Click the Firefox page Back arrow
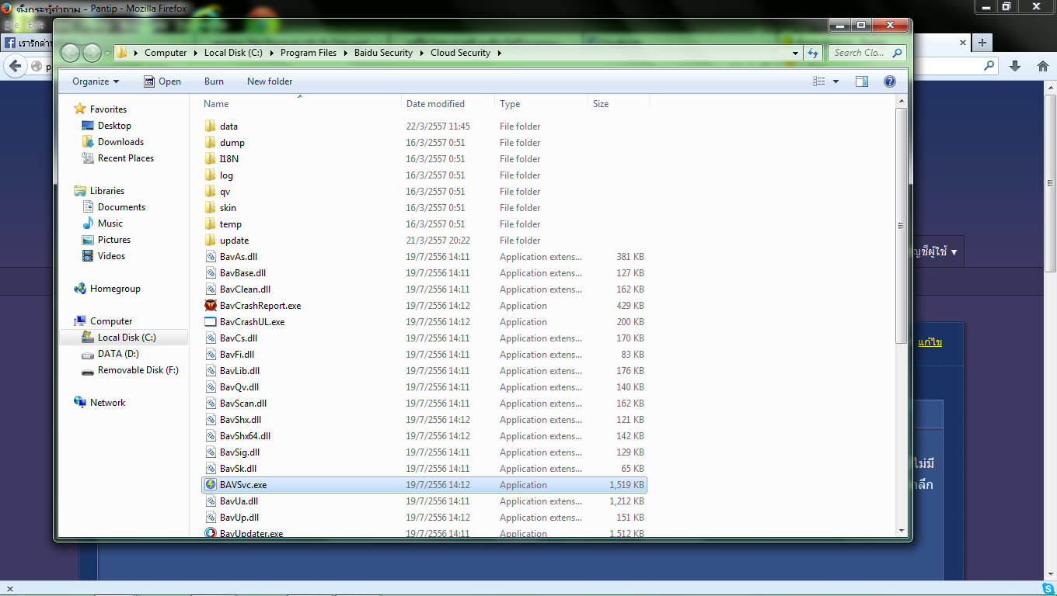 coord(15,67)
